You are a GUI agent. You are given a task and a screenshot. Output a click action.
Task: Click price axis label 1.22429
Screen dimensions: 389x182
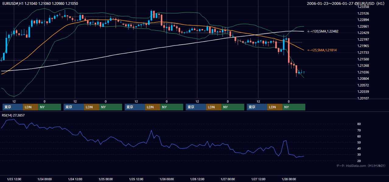coord(363,33)
